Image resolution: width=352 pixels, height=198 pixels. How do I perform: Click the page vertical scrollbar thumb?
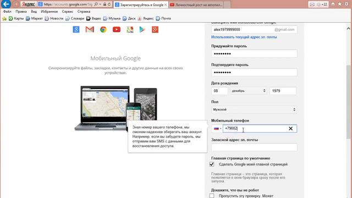[x=348, y=102]
